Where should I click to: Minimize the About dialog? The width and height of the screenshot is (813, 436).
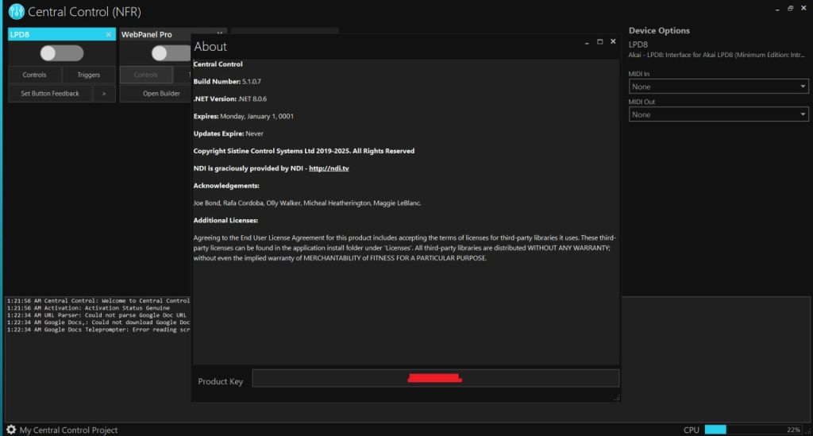click(x=587, y=42)
